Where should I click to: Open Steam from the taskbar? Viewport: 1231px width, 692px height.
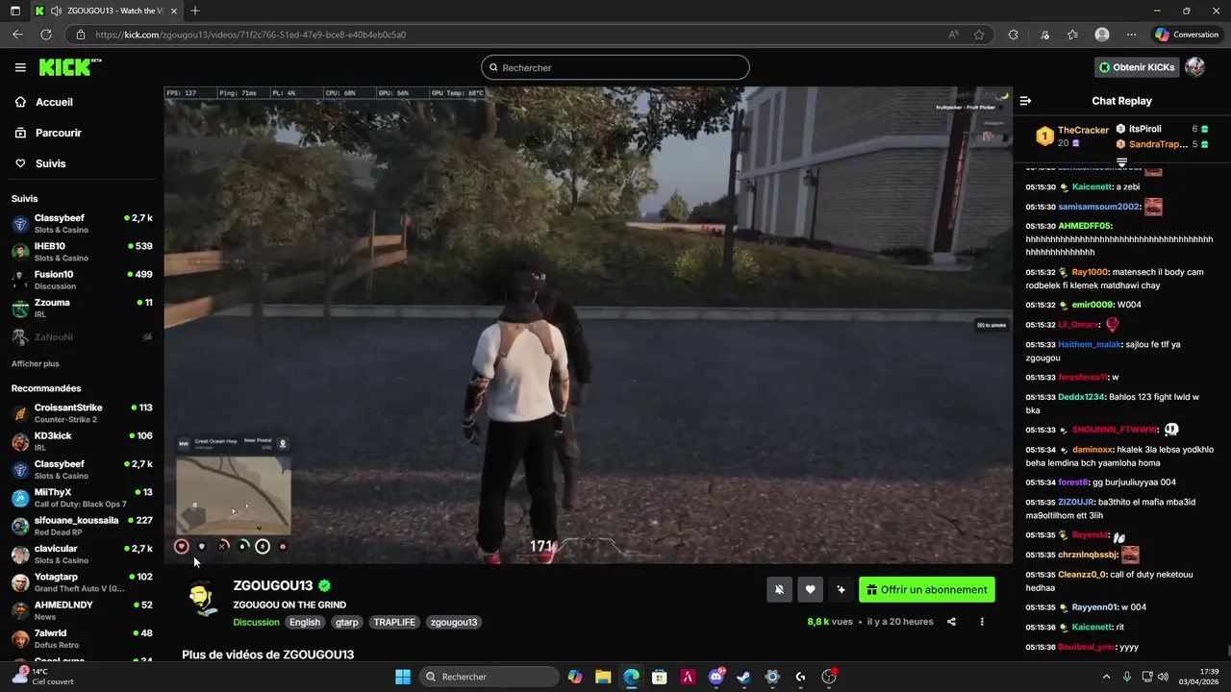(743, 677)
